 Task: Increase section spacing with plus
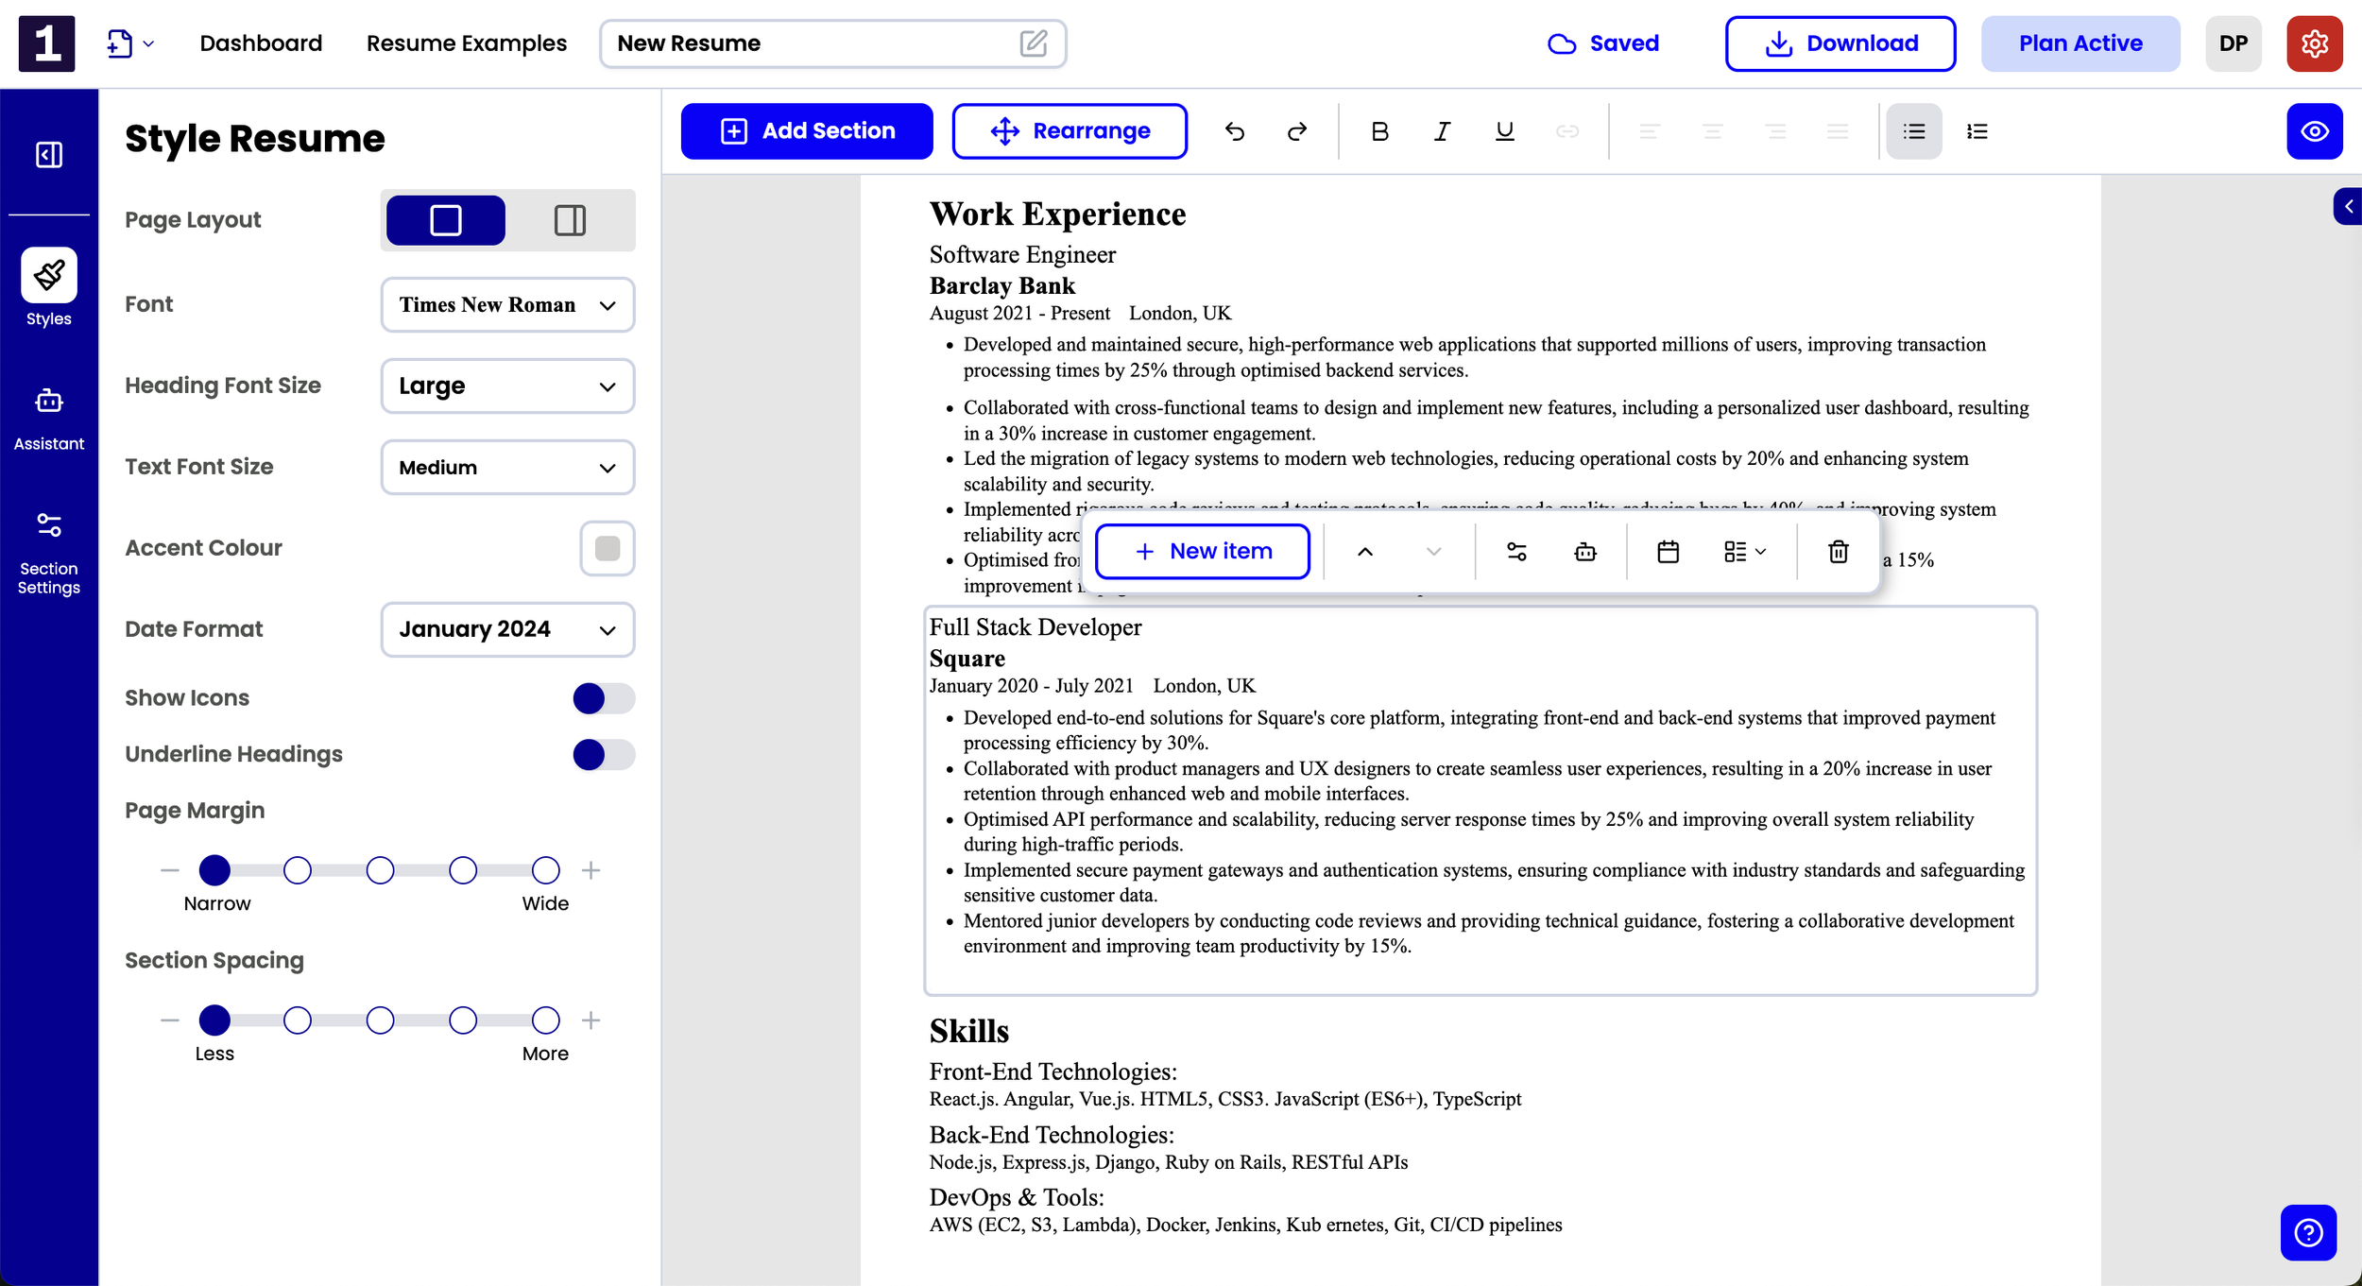pos(591,1020)
